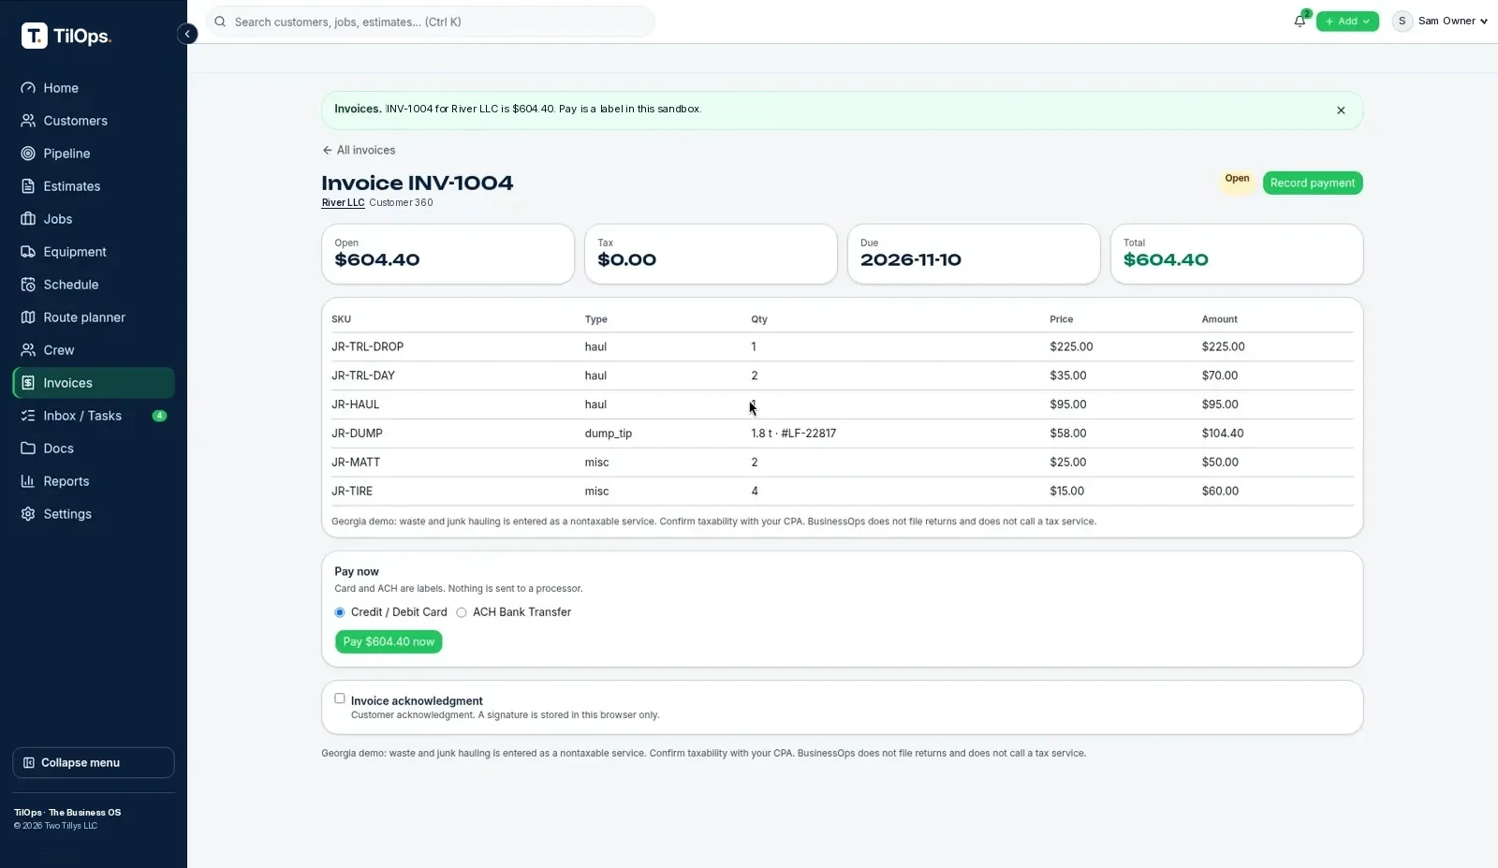This screenshot has height=868, width=1498.
Task: Select Credit / Debit Card payment option
Action: pos(340,612)
